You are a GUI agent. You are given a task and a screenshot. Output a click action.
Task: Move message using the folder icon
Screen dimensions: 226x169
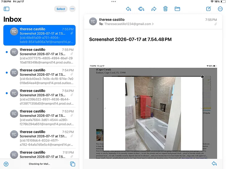(x=177, y=9)
